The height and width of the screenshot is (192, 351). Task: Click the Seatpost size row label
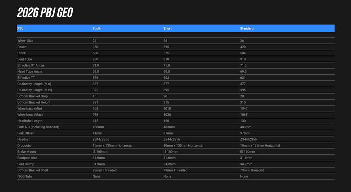[x=27, y=158]
